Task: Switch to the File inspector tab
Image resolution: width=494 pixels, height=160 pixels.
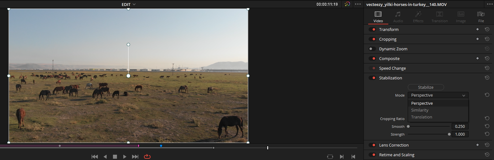Action: pos(481,17)
